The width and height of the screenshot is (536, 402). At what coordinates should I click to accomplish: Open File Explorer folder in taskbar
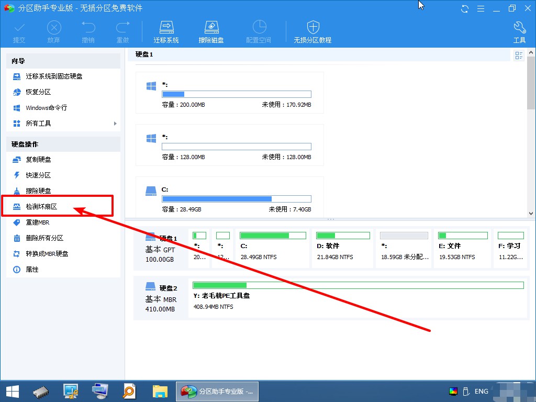pos(160,392)
